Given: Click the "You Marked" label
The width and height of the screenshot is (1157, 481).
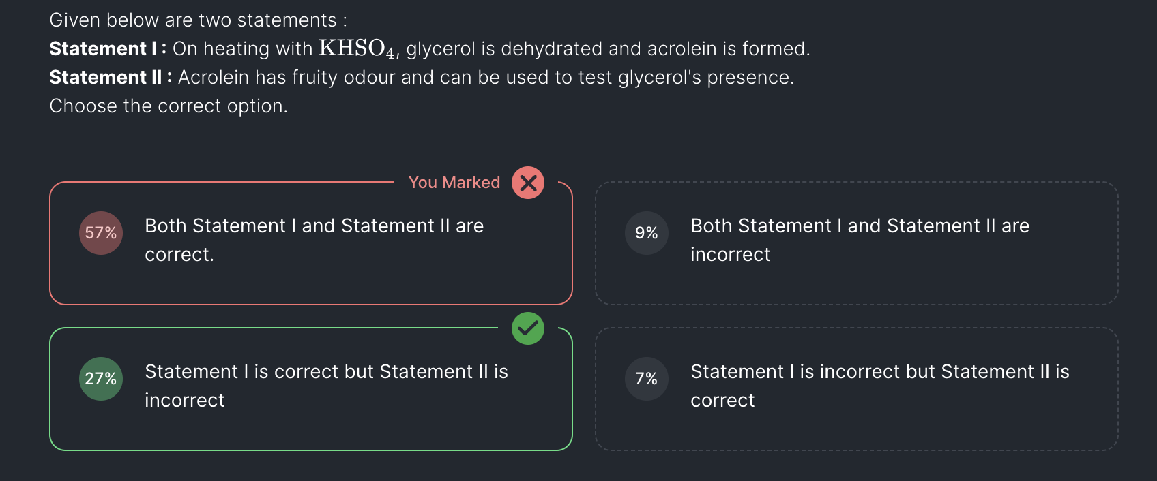Looking at the screenshot, I should 454,183.
